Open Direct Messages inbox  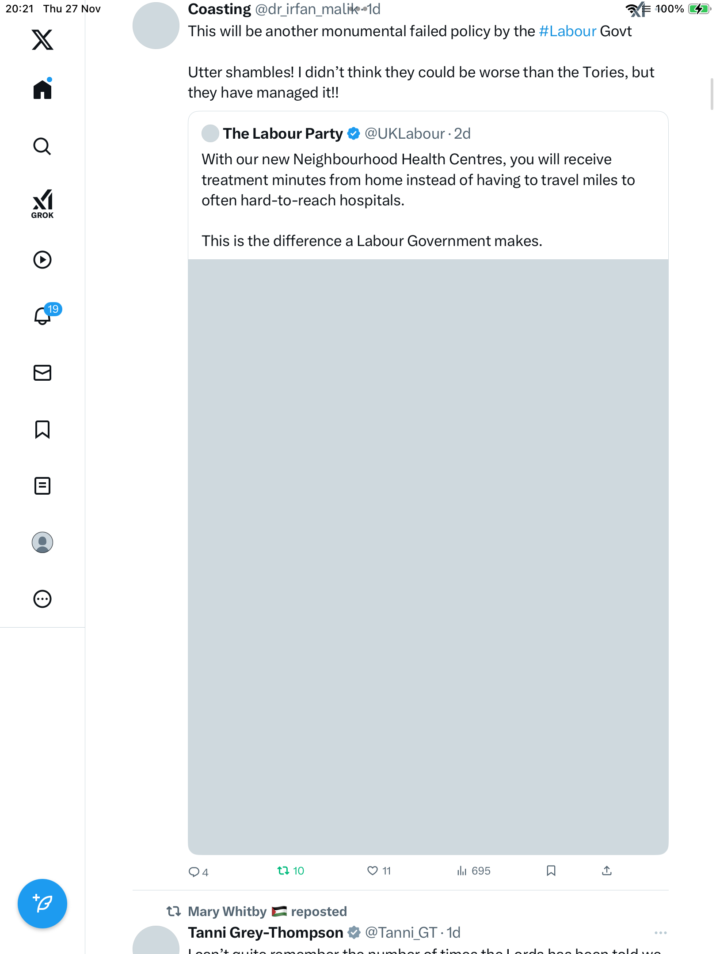coord(42,373)
